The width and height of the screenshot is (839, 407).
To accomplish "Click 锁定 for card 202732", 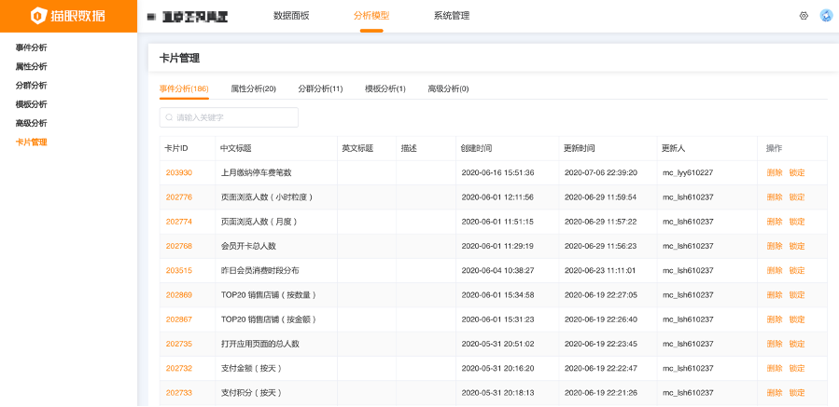I will coord(797,369).
